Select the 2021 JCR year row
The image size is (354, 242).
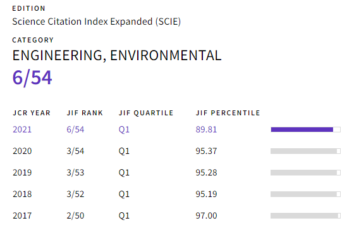[x=176, y=130]
